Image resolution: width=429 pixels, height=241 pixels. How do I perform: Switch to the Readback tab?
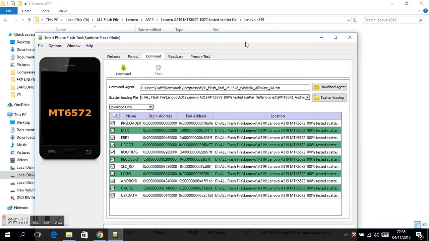pyautogui.click(x=176, y=57)
